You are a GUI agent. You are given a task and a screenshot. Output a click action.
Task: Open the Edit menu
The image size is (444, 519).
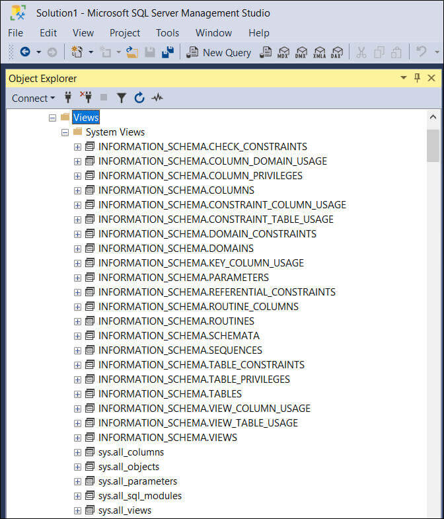click(x=48, y=33)
